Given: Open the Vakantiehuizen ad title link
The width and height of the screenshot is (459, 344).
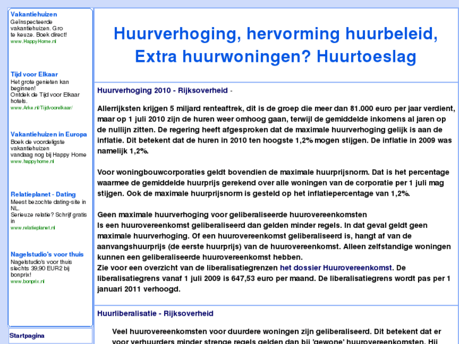Looking at the screenshot, I should [33, 15].
